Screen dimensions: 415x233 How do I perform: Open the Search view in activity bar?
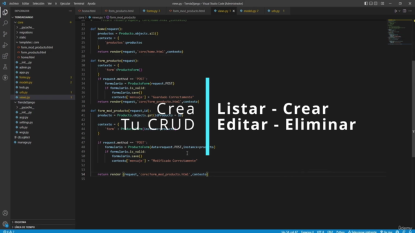coord(5,23)
